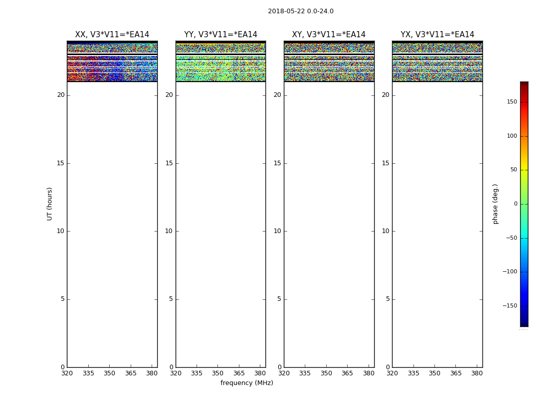Click the XY panel phase heatmap data

pyautogui.click(x=329, y=62)
